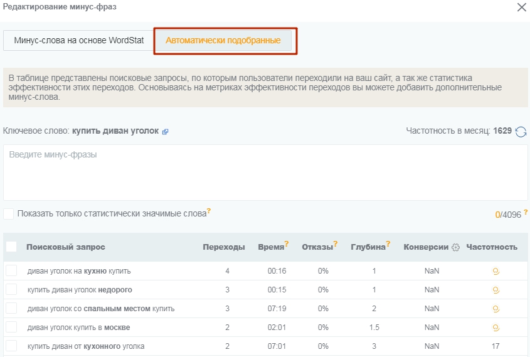Close the minus-phrases editing dialog
530x357 pixels.
click(521, 8)
